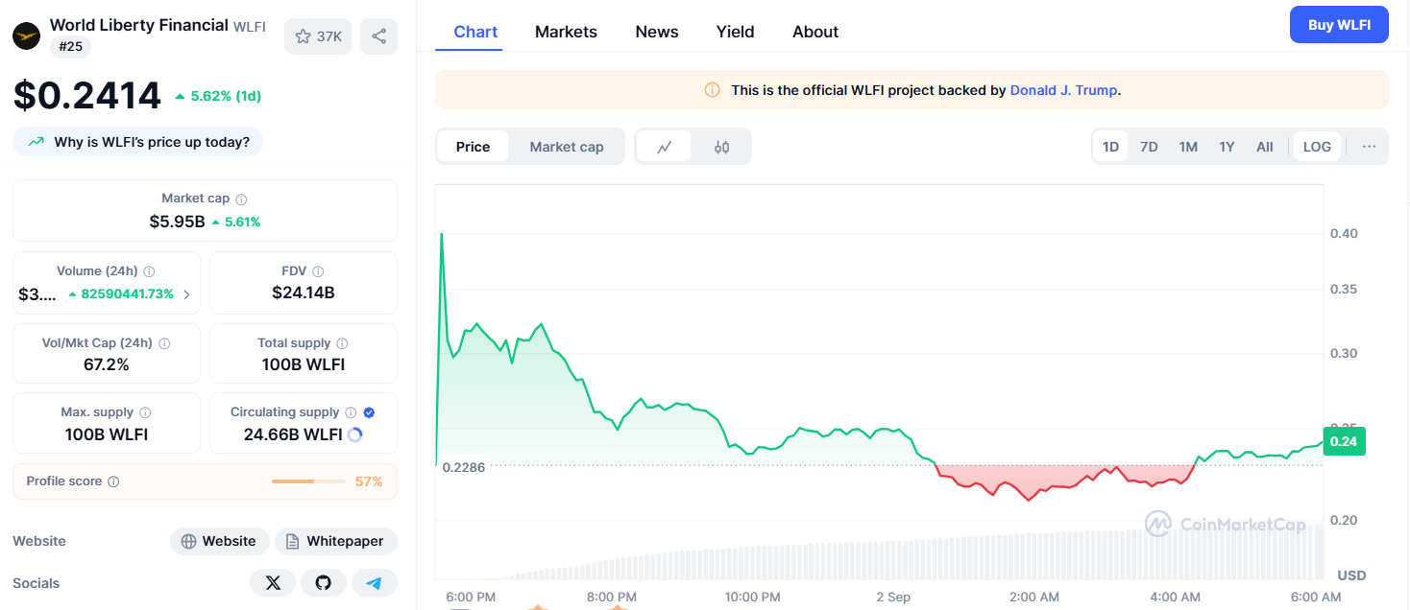This screenshot has height=610, width=1410.
Task: Select the 1M time range
Action: (x=1188, y=147)
